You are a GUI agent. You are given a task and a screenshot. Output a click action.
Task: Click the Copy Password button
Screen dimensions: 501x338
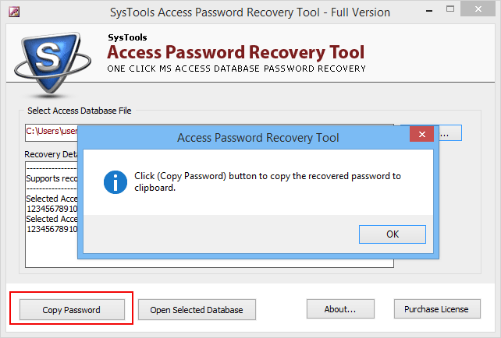pos(72,309)
